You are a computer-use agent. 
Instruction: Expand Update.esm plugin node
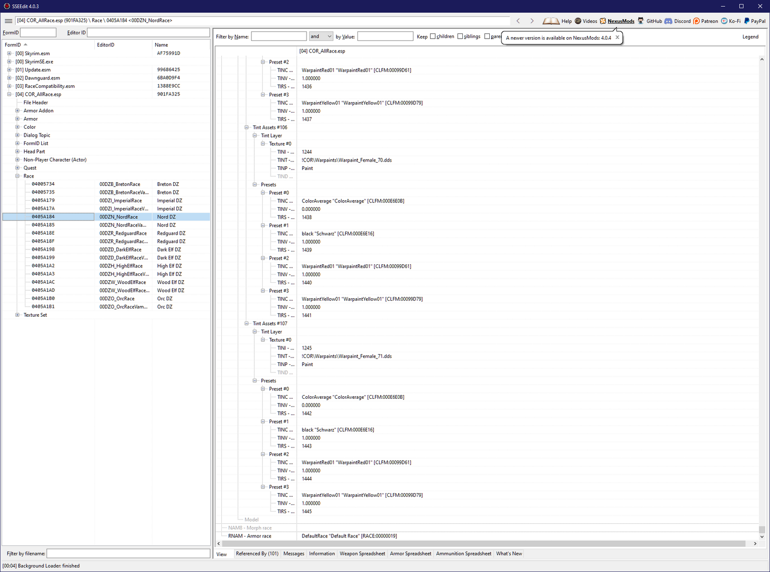point(9,70)
